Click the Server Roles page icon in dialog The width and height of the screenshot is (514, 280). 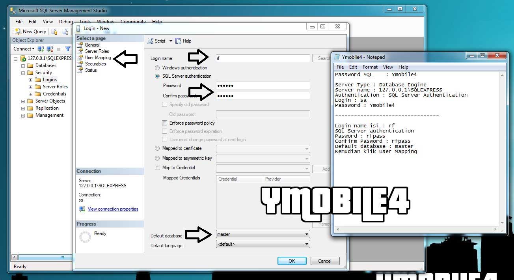[81, 51]
